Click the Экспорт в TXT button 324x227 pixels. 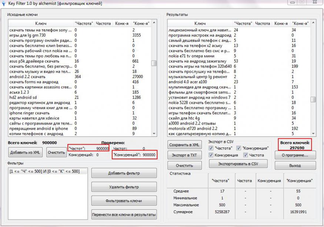tap(184, 155)
